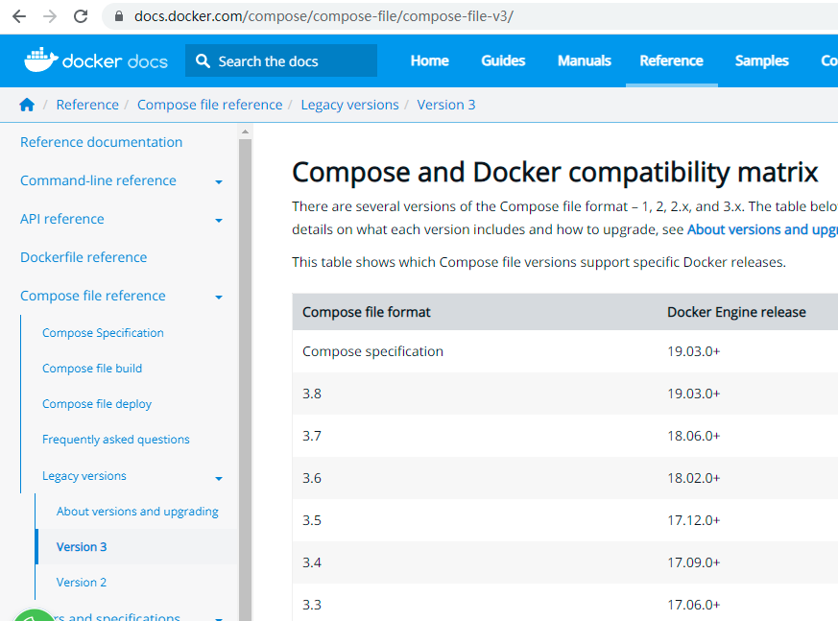Screen dimensions: 838x621
Task: Open Frequently asked questions link
Action: click(x=116, y=440)
